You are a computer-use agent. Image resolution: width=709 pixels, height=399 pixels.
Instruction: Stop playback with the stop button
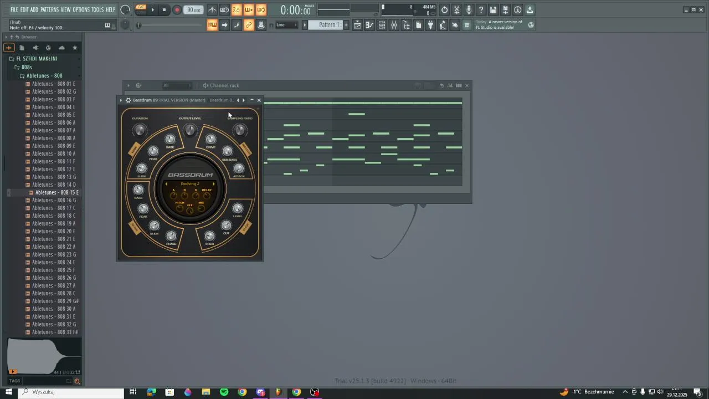click(x=164, y=9)
